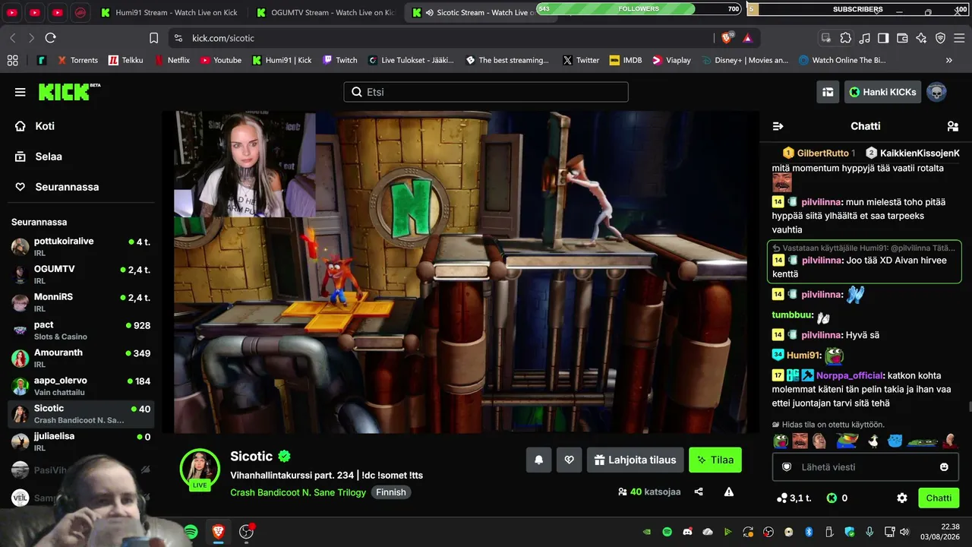Open Amouranth channel in sidebar

80,358
